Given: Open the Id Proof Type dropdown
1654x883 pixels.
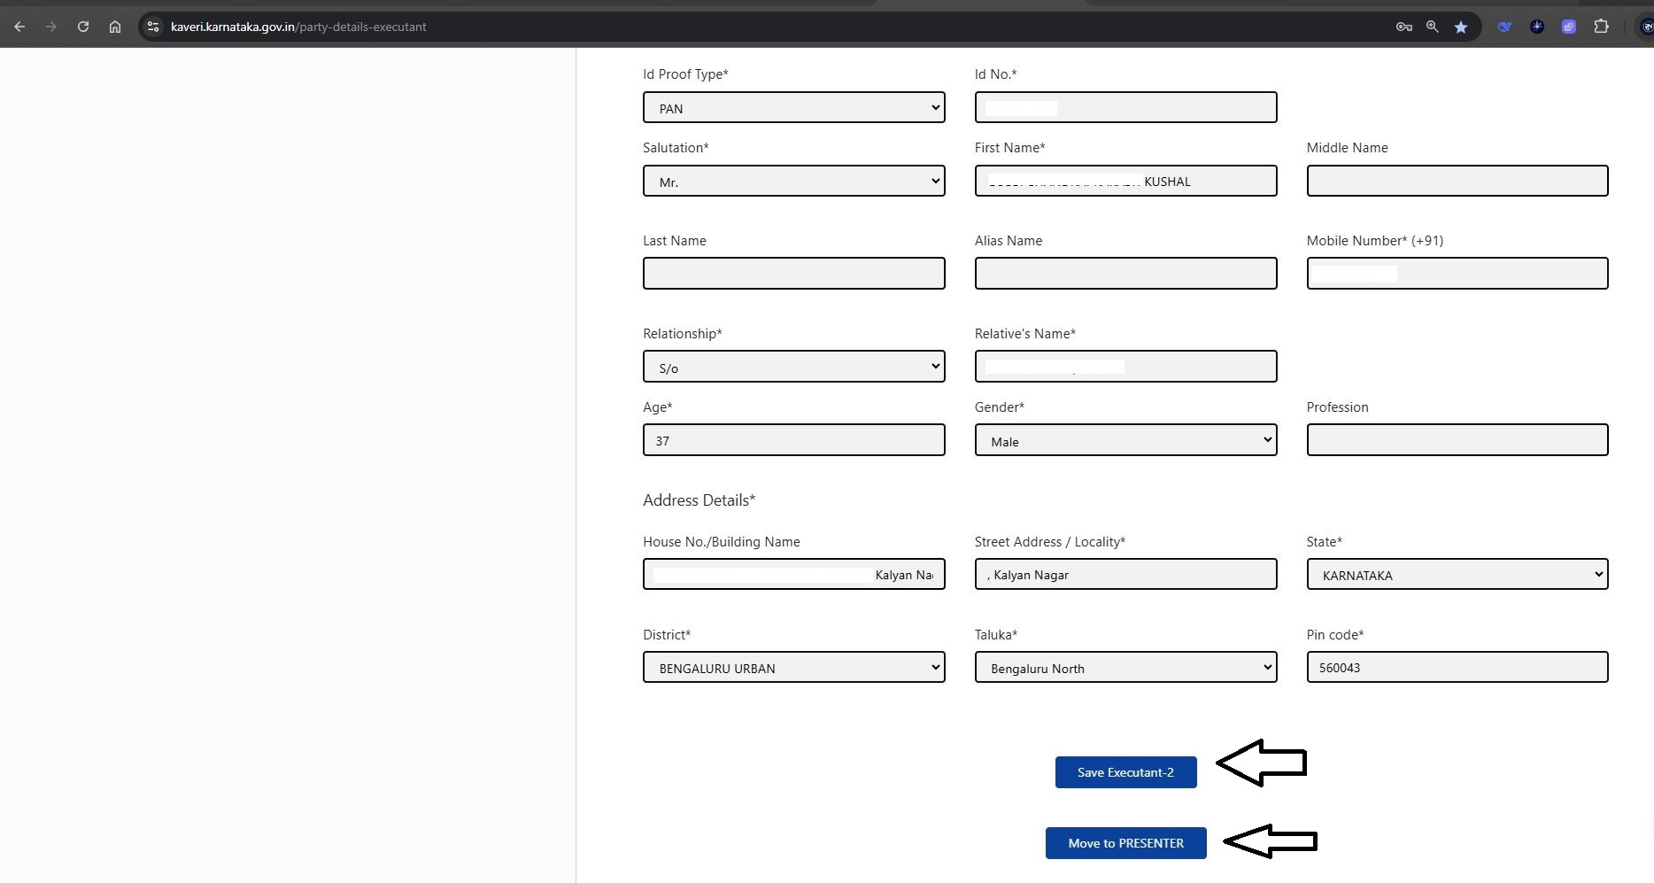Looking at the screenshot, I should 793,108.
